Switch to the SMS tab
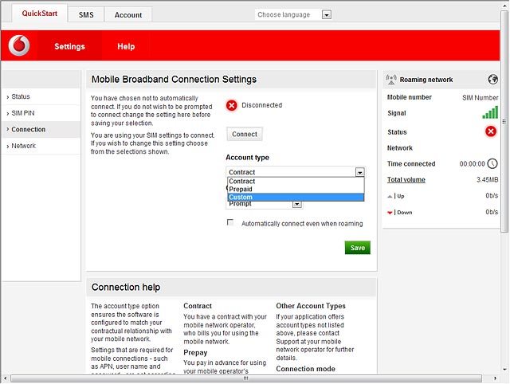The image size is (510, 384). 86,15
